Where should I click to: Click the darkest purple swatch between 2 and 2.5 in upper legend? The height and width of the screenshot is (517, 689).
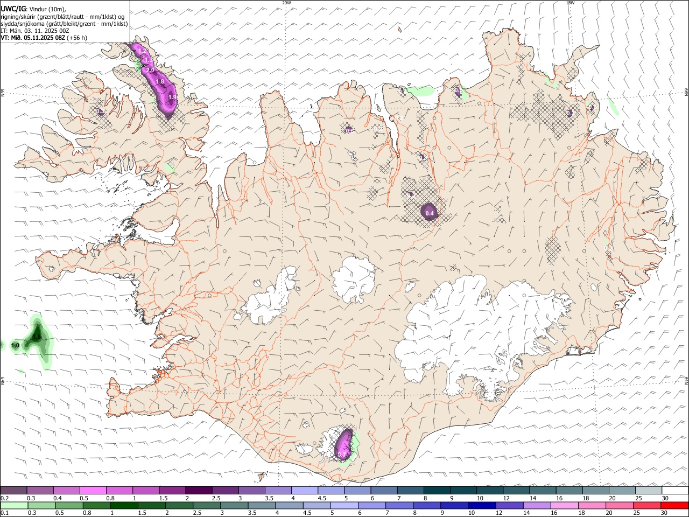pyautogui.click(x=198, y=490)
